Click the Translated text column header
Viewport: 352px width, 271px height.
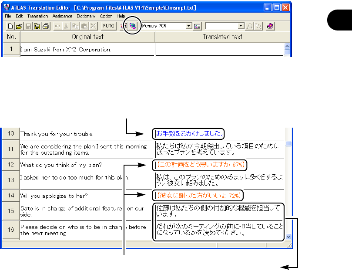(x=222, y=37)
